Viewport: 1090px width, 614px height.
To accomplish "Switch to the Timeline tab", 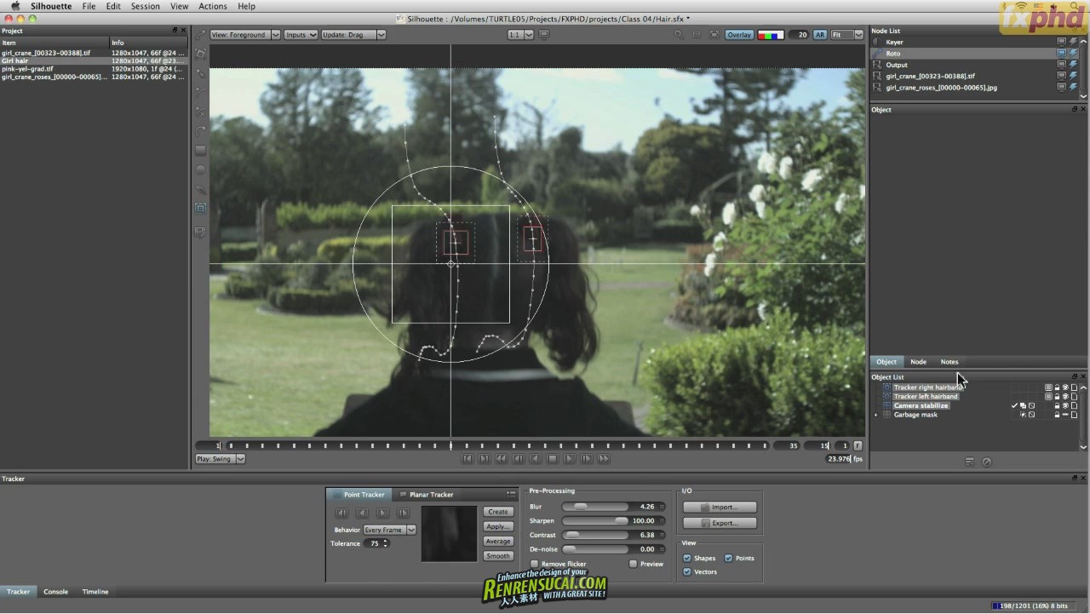I will point(95,592).
